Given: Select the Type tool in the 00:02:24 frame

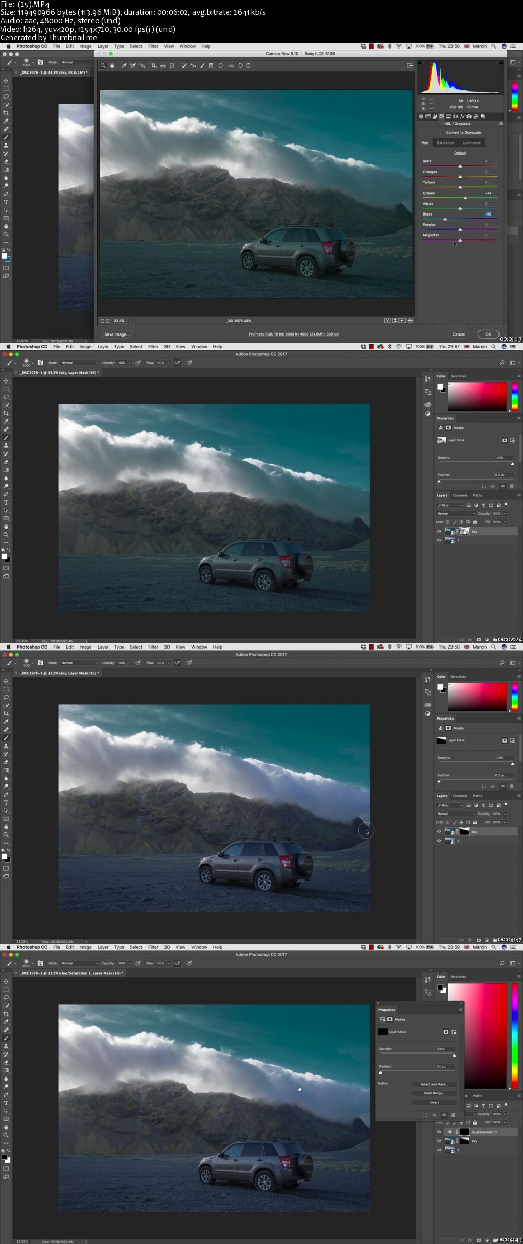Looking at the screenshot, I should pos(6,502).
